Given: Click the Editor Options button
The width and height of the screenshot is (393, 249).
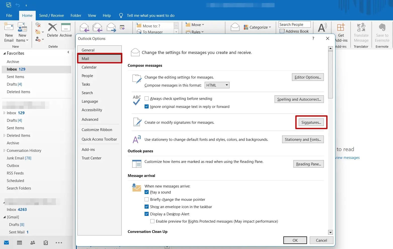Looking at the screenshot, I should click(x=308, y=77).
